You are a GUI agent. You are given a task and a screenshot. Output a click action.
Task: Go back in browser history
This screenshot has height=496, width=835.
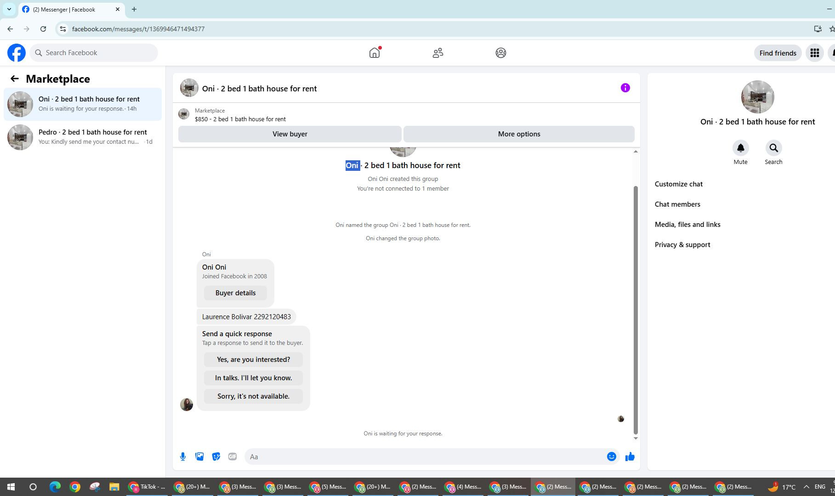(10, 29)
